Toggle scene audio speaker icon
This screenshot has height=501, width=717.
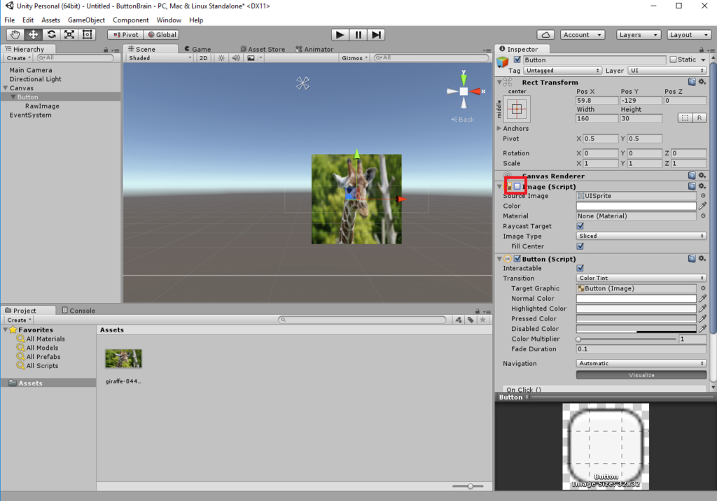click(x=236, y=58)
